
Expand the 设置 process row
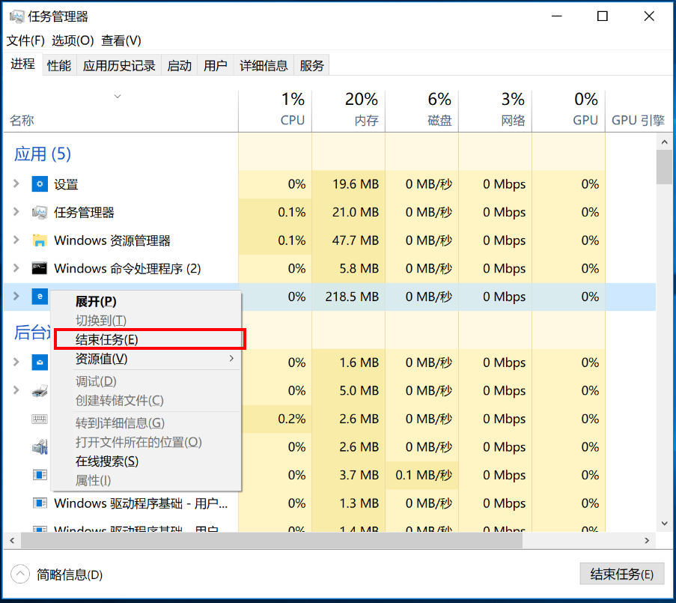click(x=16, y=184)
